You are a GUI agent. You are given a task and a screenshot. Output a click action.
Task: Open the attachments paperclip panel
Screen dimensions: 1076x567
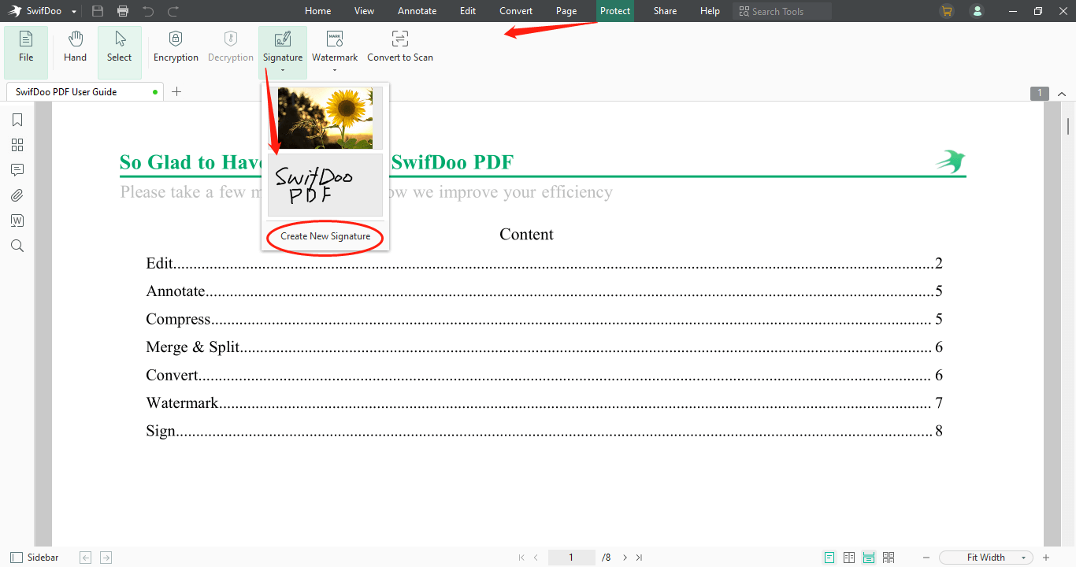17,195
